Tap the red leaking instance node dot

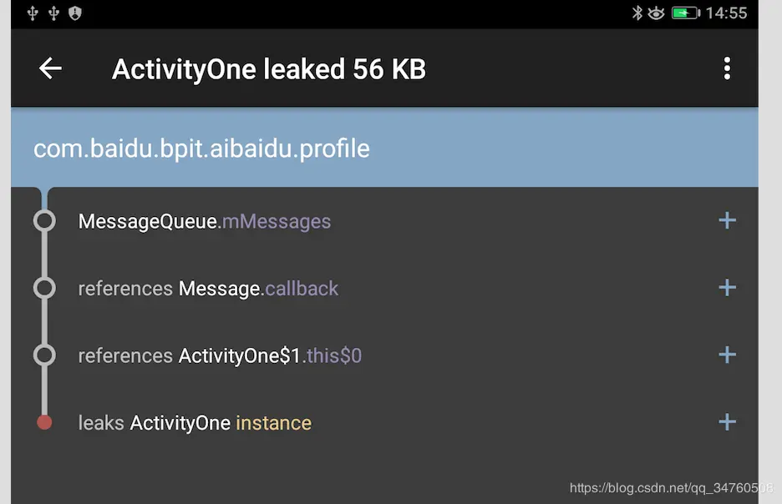(x=44, y=422)
